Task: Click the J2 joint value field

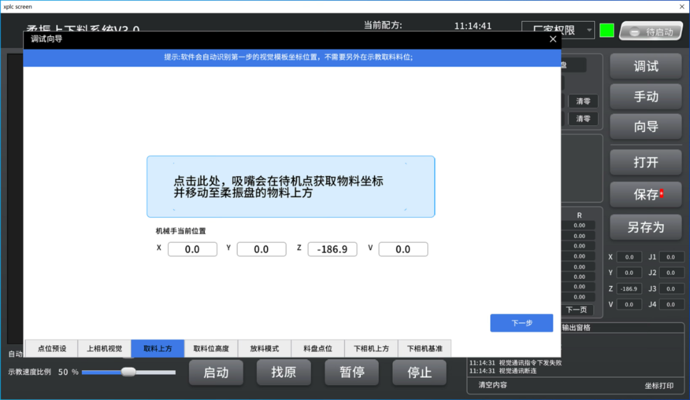Action: (671, 273)
